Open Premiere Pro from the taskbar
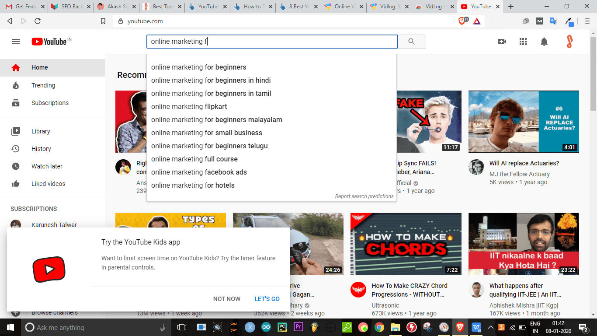The width and height of the screenshot is (597, 336). tap(299, 327)
